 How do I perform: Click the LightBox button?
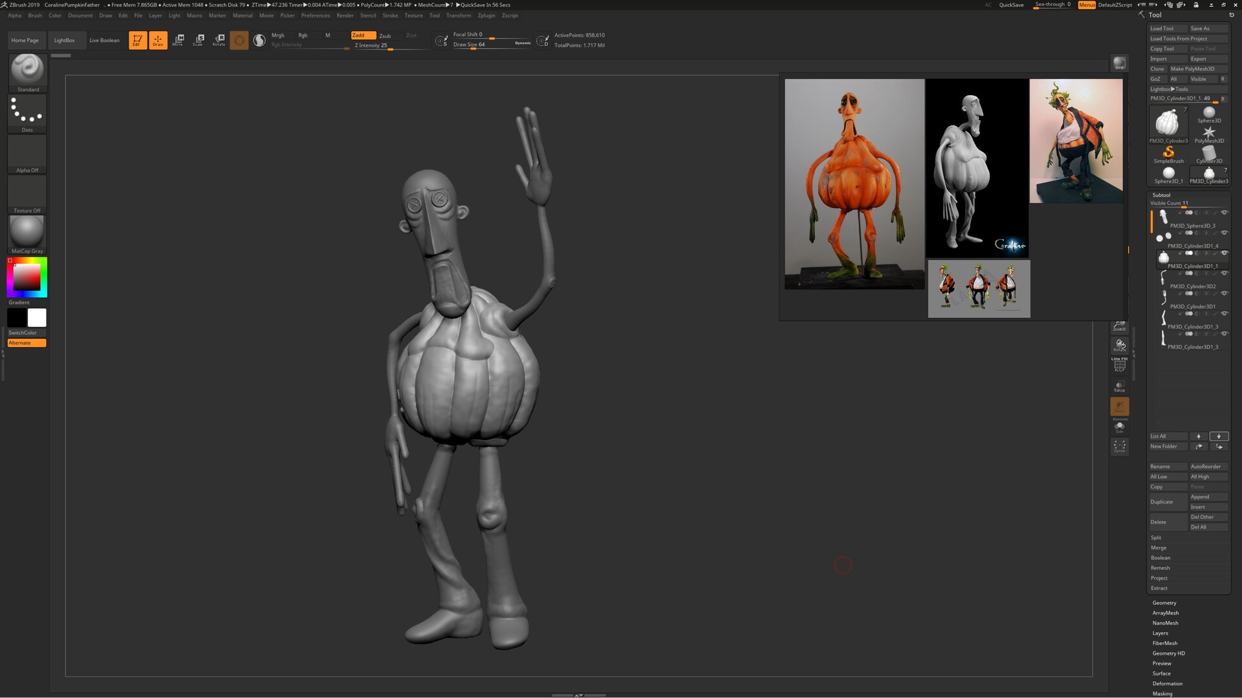coord(65,39)
